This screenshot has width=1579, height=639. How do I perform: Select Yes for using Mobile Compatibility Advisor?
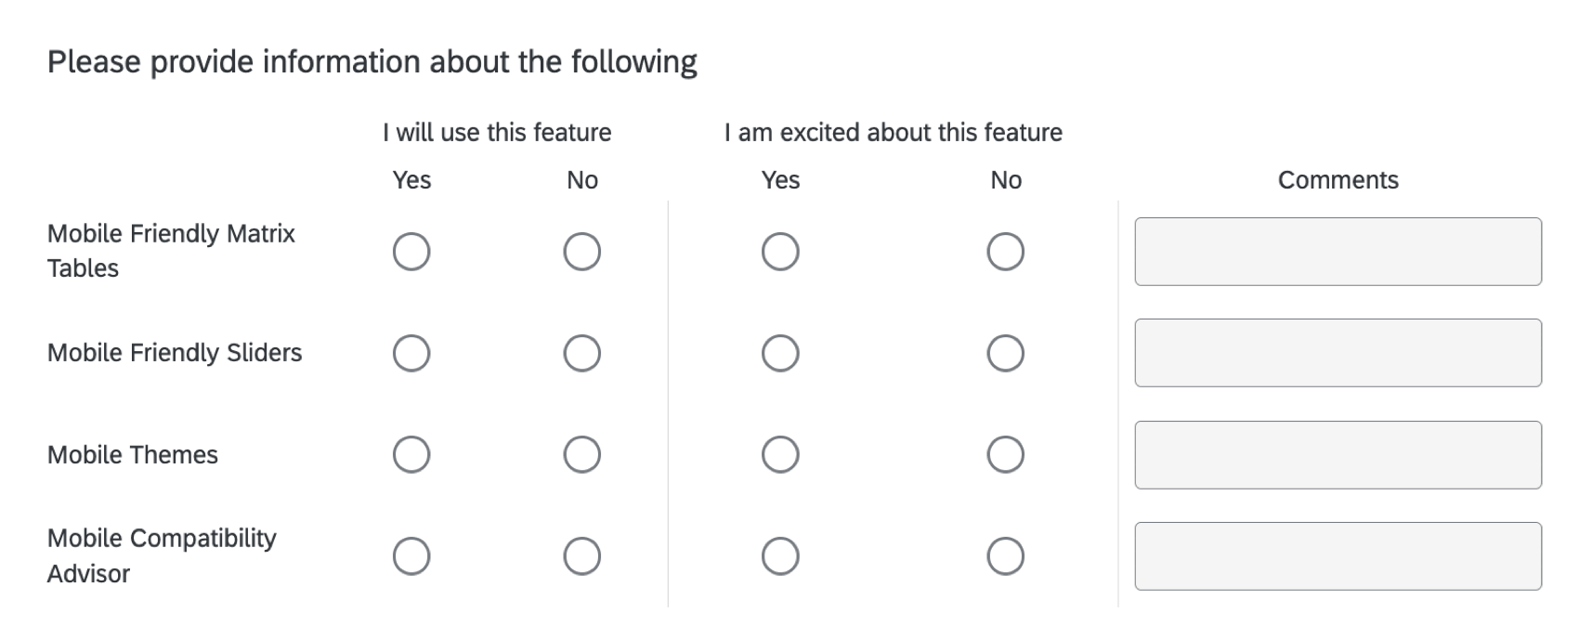tap(411, 556)
